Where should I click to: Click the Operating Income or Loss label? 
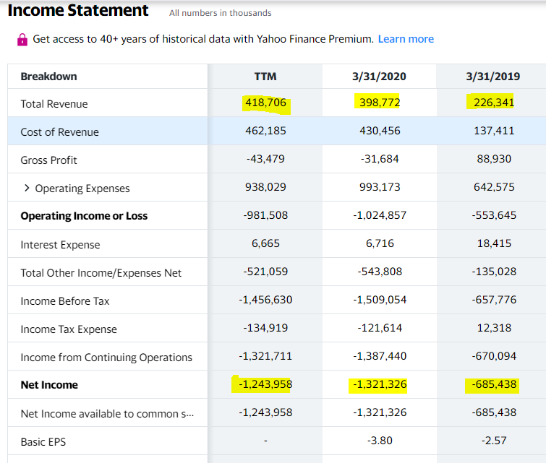coord(84,216)
